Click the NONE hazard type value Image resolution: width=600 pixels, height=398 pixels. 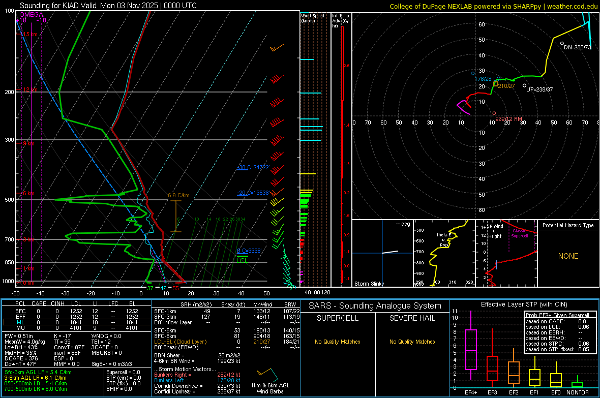coord(568,256)
